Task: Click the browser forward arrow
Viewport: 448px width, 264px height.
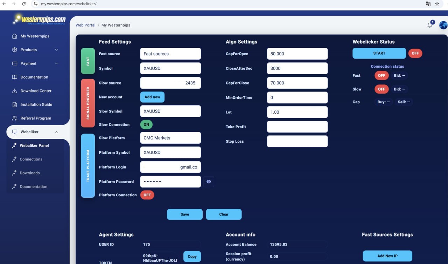Action: (x=14, y=4)
